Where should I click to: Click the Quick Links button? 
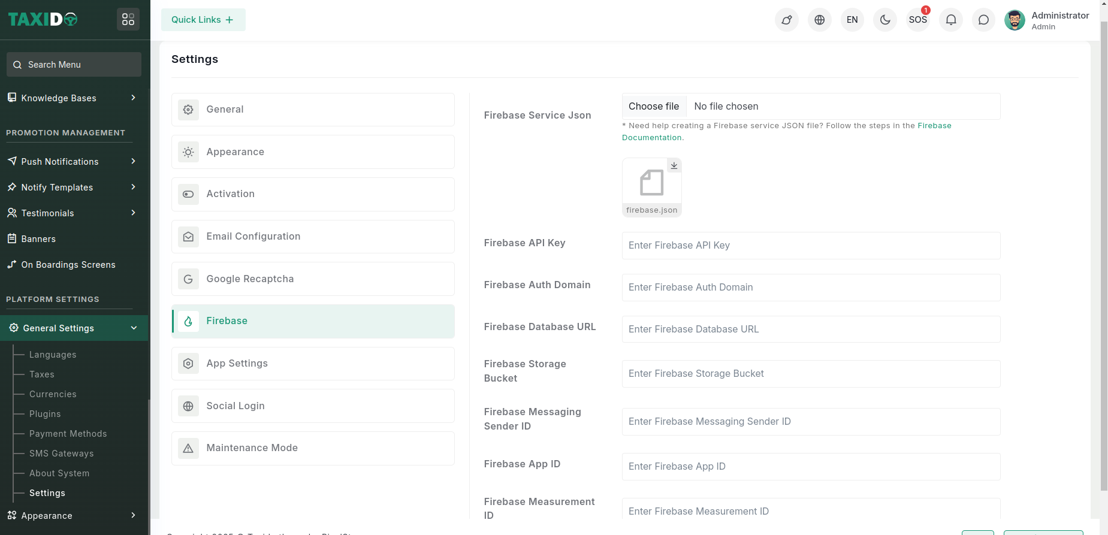203,20
